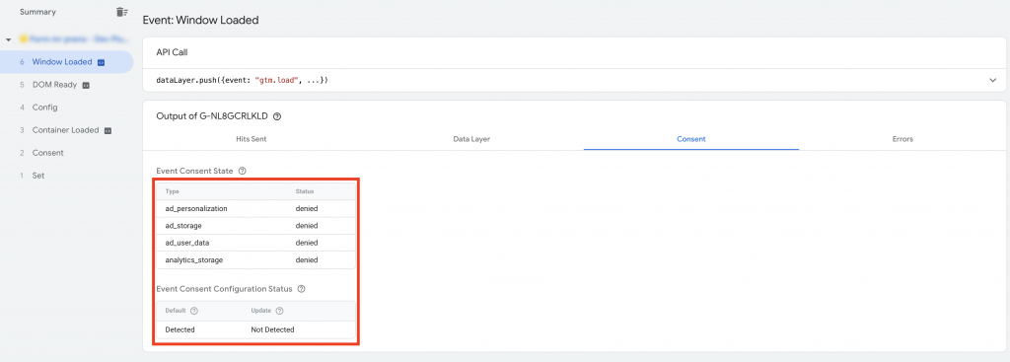1010x362 pixels.
Task: Click help icon beside Update column
Action: (279, 311)
